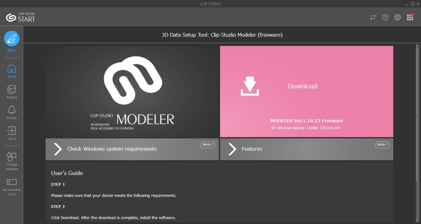The height and width of the screenshot is (224, 421).
Task: Go to Home in the sidebar
Action: point(12,71)
